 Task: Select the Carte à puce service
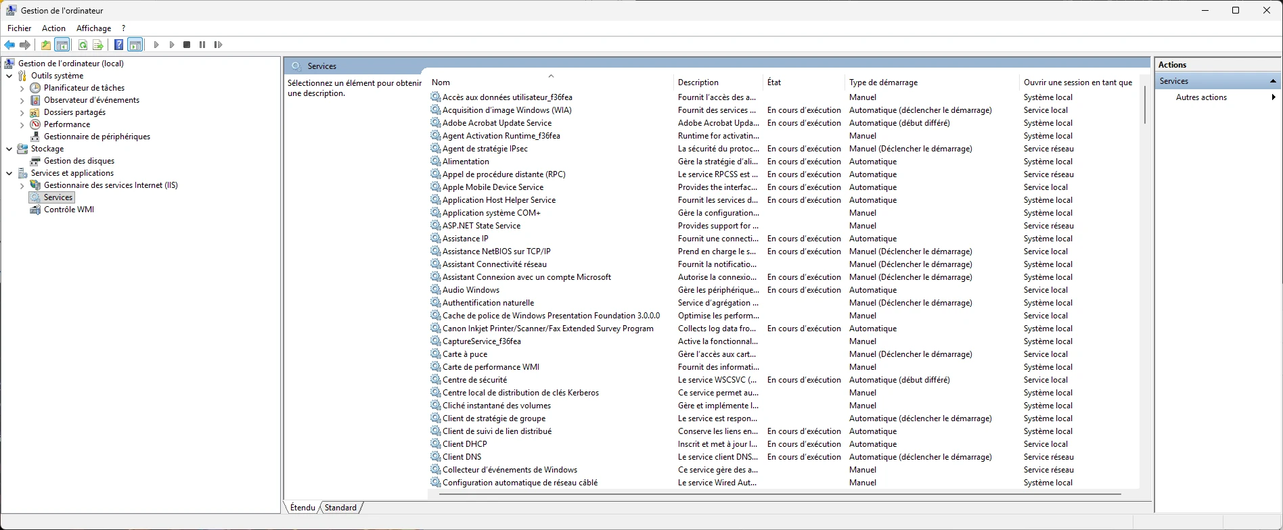(x=784, y=354)
